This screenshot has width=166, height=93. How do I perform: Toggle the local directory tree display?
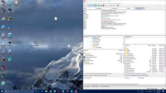click(91, 5)
